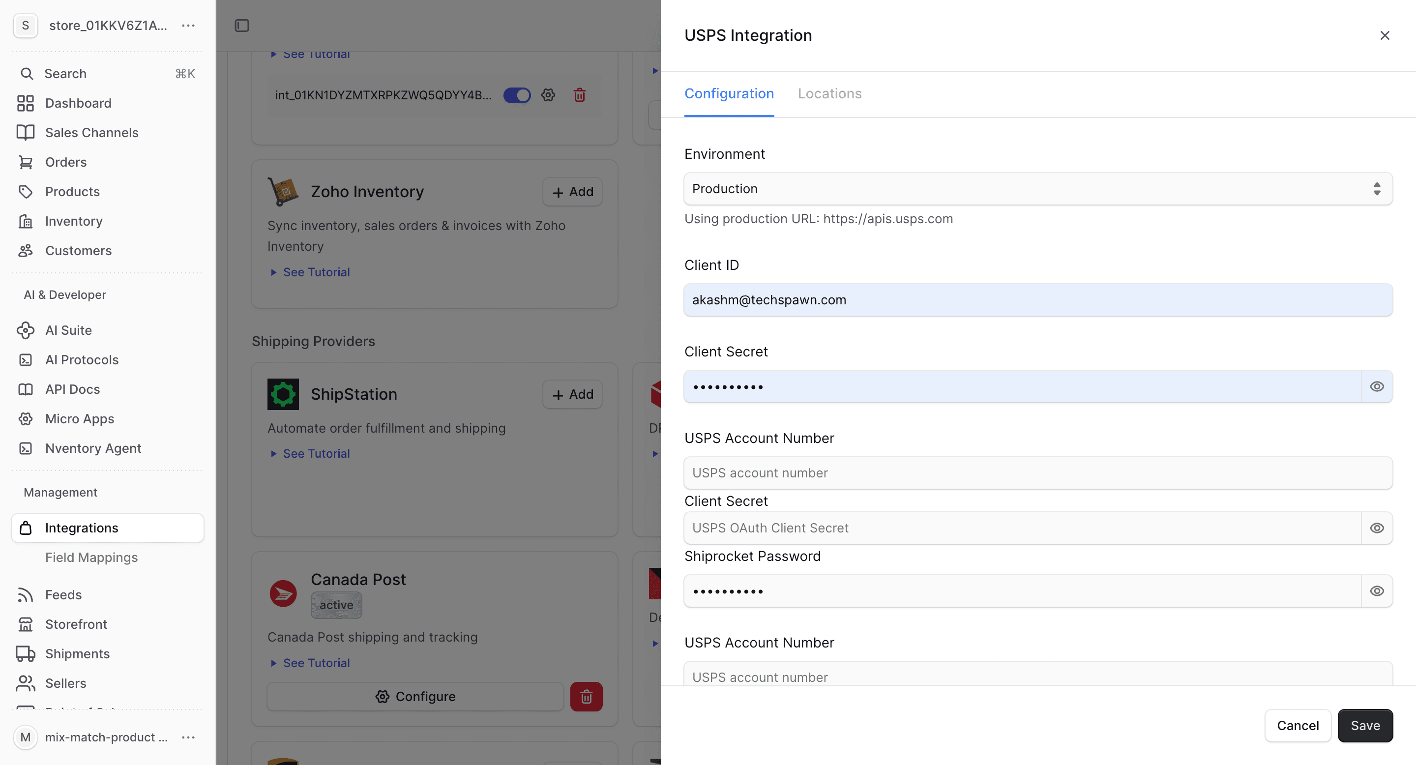Click the first USPS account number field
The width and height of the screenshot is (1416, 765).
click(1038, 473)
